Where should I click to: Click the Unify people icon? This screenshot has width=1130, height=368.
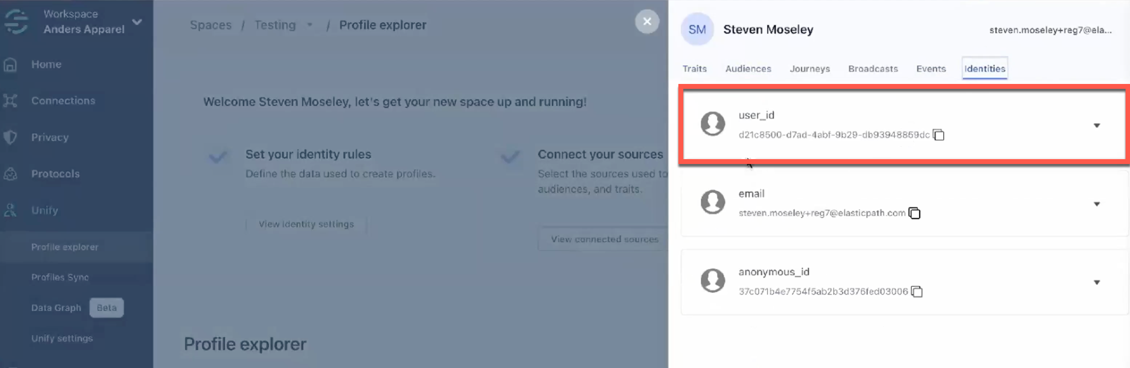[x=10, y=210]
